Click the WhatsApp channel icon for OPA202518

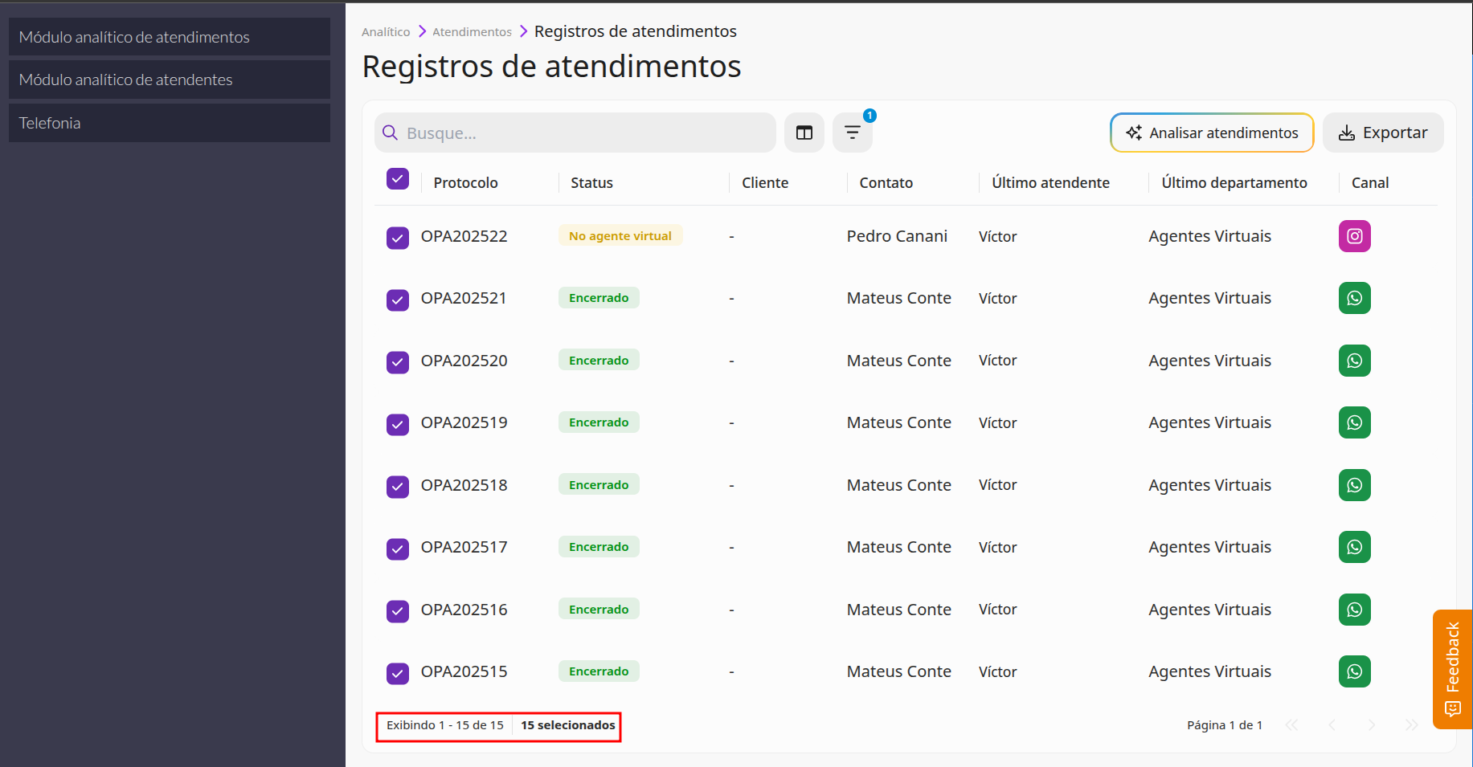coord(1355,485)
